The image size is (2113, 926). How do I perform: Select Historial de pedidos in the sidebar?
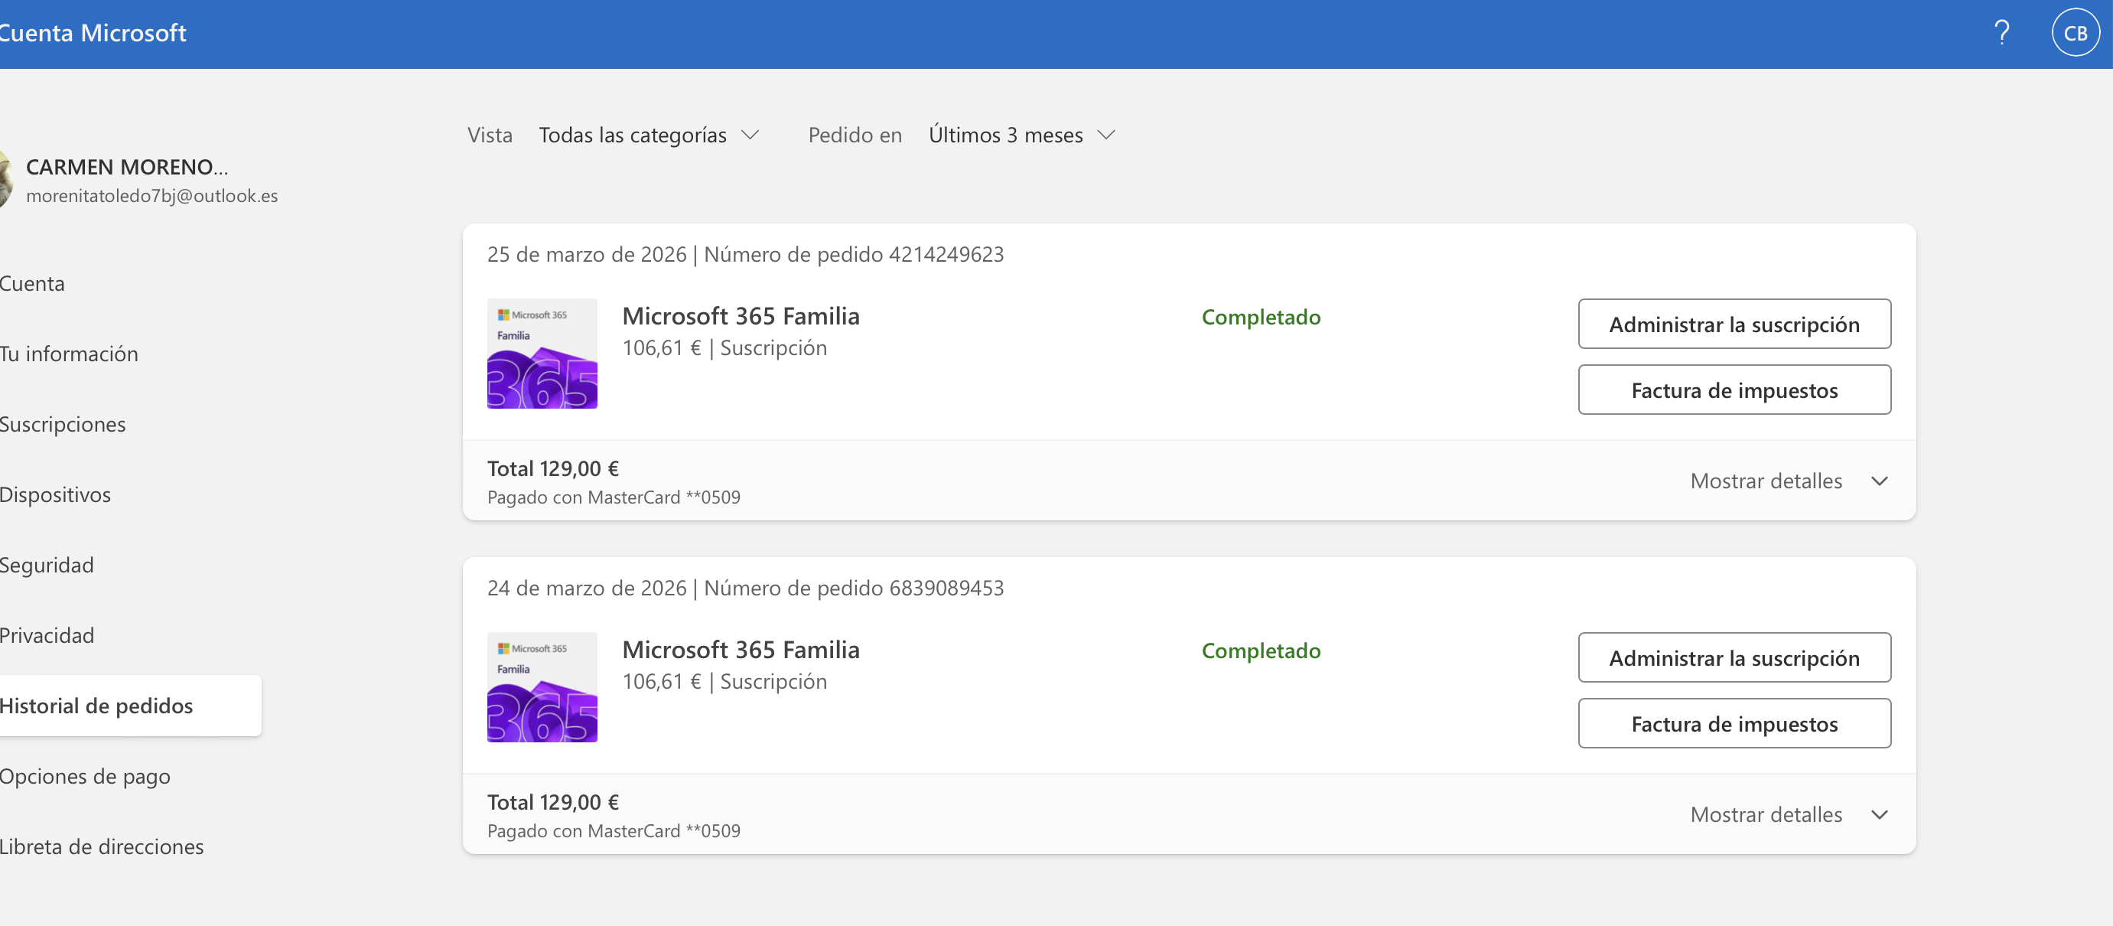click(x=130, y=706)
